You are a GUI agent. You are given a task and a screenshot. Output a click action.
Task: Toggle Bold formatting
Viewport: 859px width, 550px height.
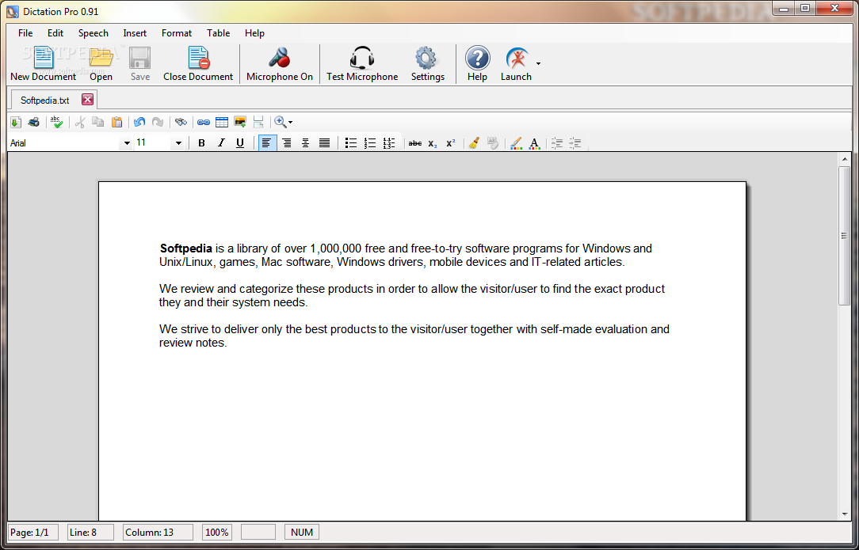pos(201,143)
